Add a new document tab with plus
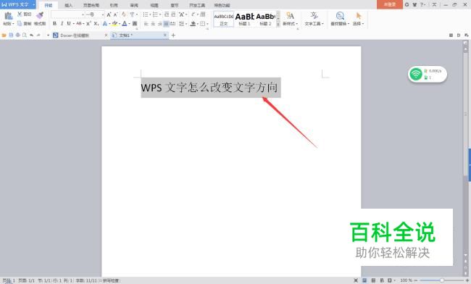 coord(173,35)
